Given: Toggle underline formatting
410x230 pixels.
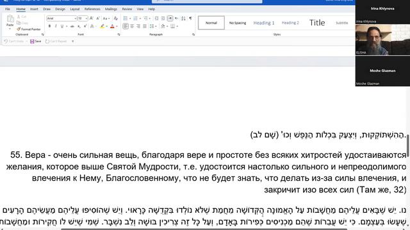Looking at the screenshot, I should [x=62, y=26].
